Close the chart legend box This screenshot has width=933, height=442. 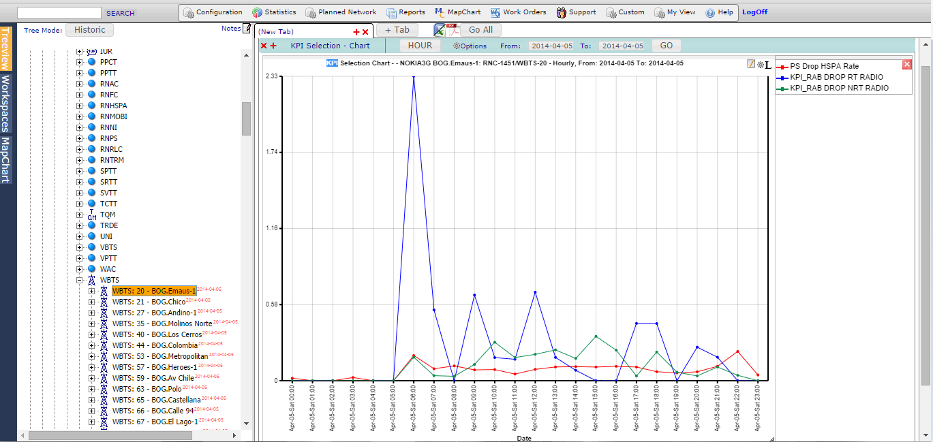pos(906,65)
